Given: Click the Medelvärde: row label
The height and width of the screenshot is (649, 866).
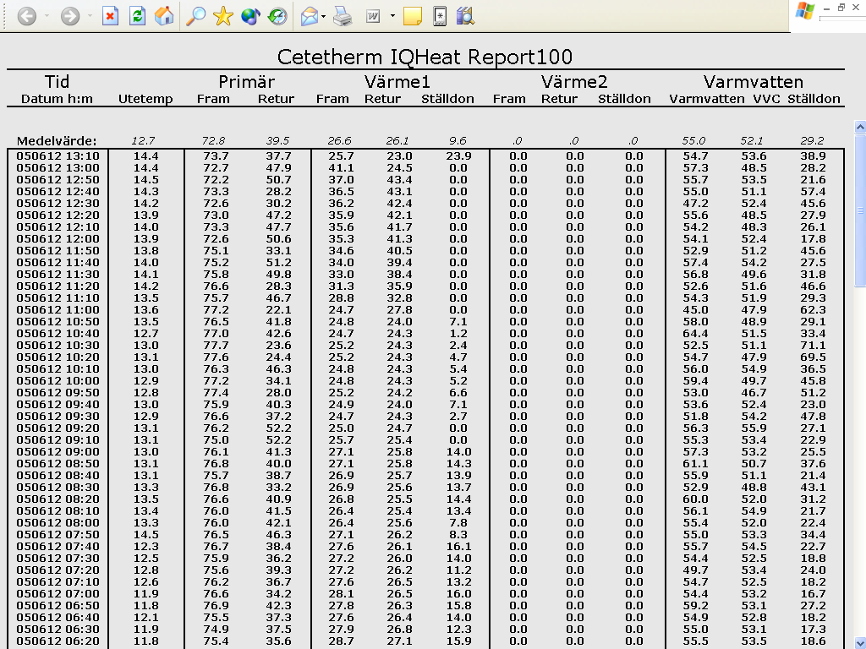Looking at the screenshot, I should click(x=57, y=141).
